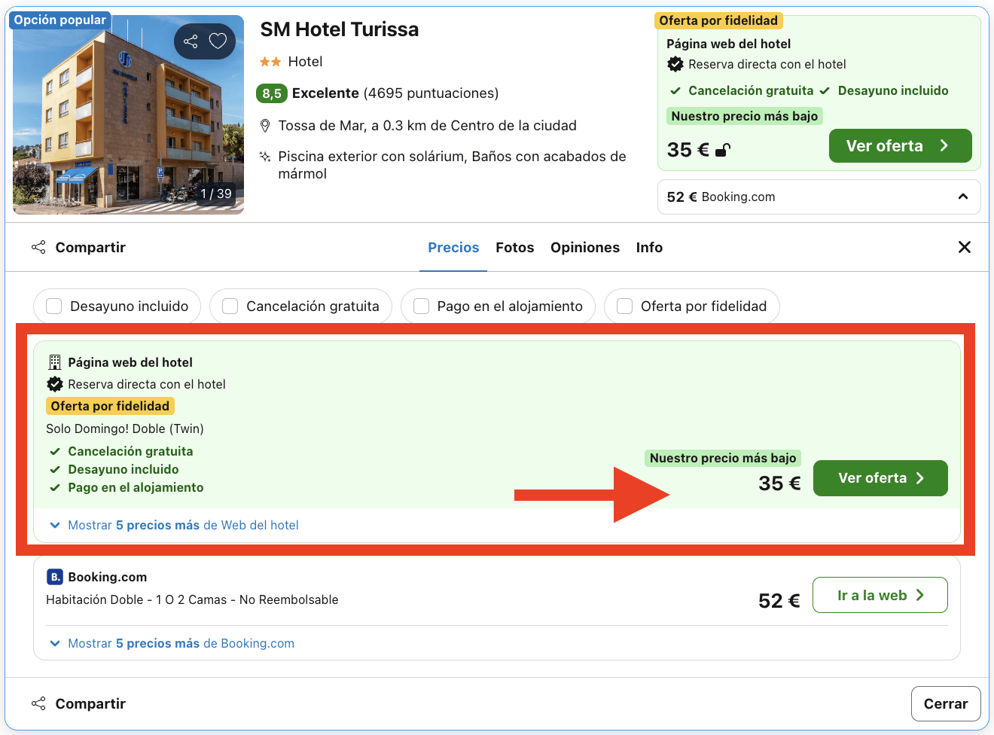
Task: Click the Booking.com B logo icon
Action: pos(55,577)
